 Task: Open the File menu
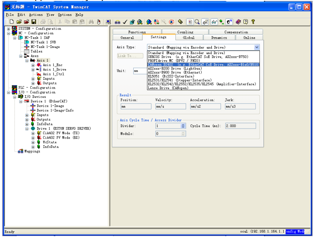[x=10, y=15]
